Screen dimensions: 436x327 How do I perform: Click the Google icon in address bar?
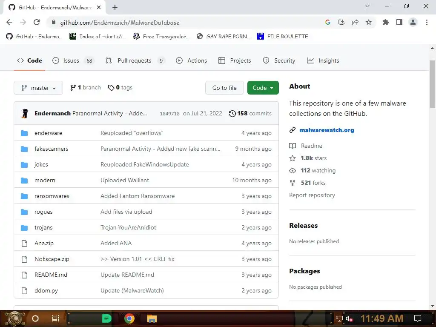(327, 22)
